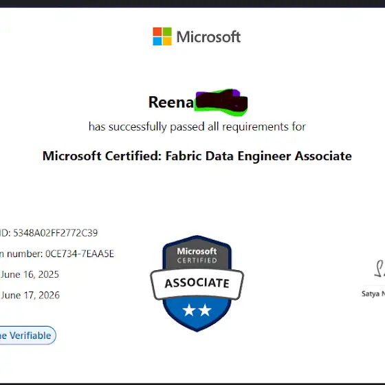
Task: Click the Microsoft wordmark text
Action: coord(208,37)
